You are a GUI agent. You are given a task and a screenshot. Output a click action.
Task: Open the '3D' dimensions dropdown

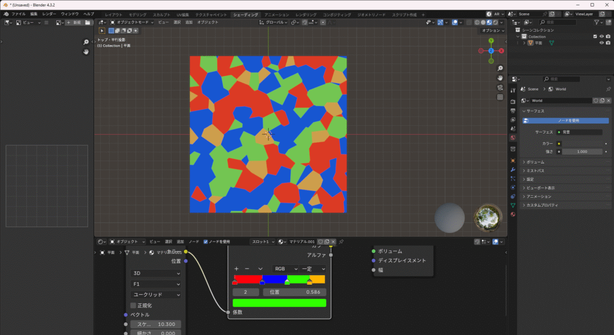(156, 273)
